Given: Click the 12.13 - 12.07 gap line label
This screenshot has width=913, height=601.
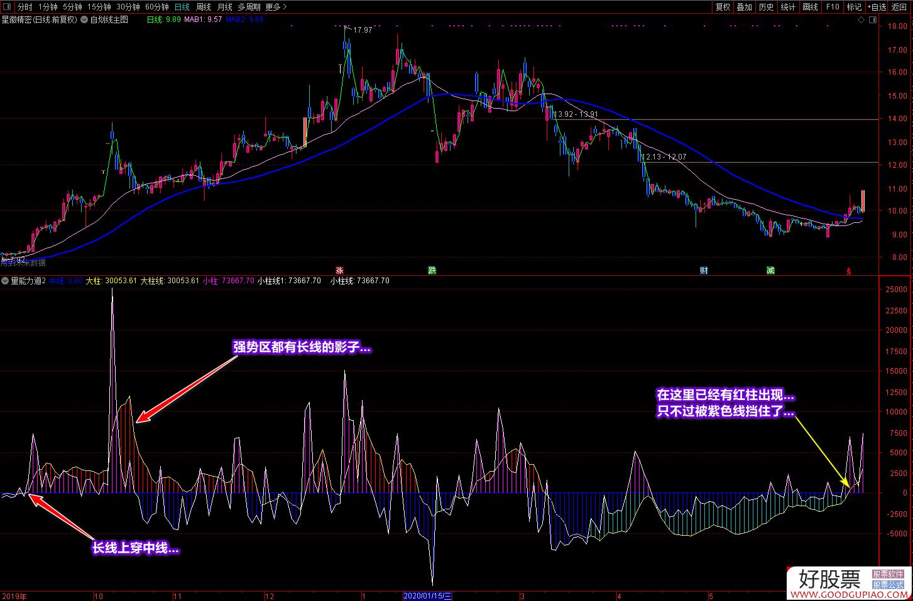Looking at the screenshot, I should (664, 157).
